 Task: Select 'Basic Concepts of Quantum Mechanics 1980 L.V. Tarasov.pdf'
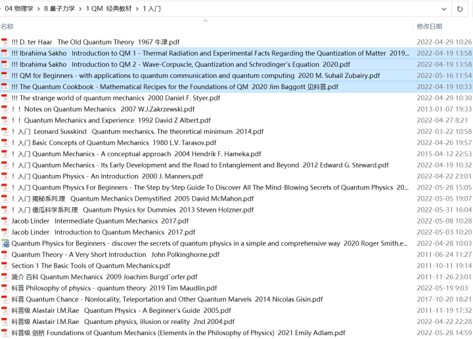(x=114, y=143)
